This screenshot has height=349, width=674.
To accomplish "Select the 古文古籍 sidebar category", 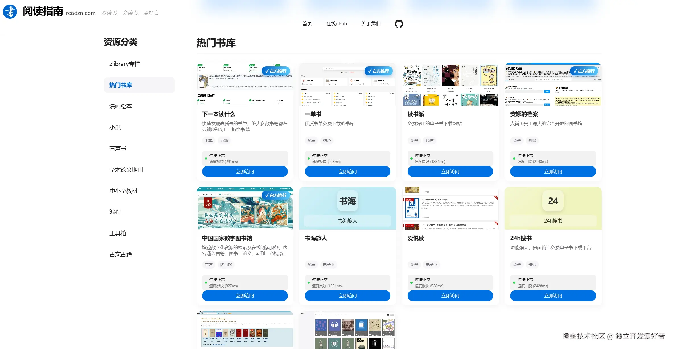I will 121,254.
